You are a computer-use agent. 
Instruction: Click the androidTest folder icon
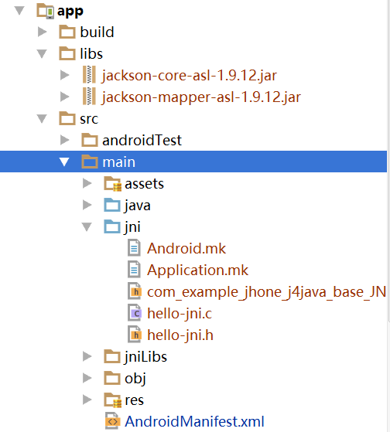click(90, 140)
